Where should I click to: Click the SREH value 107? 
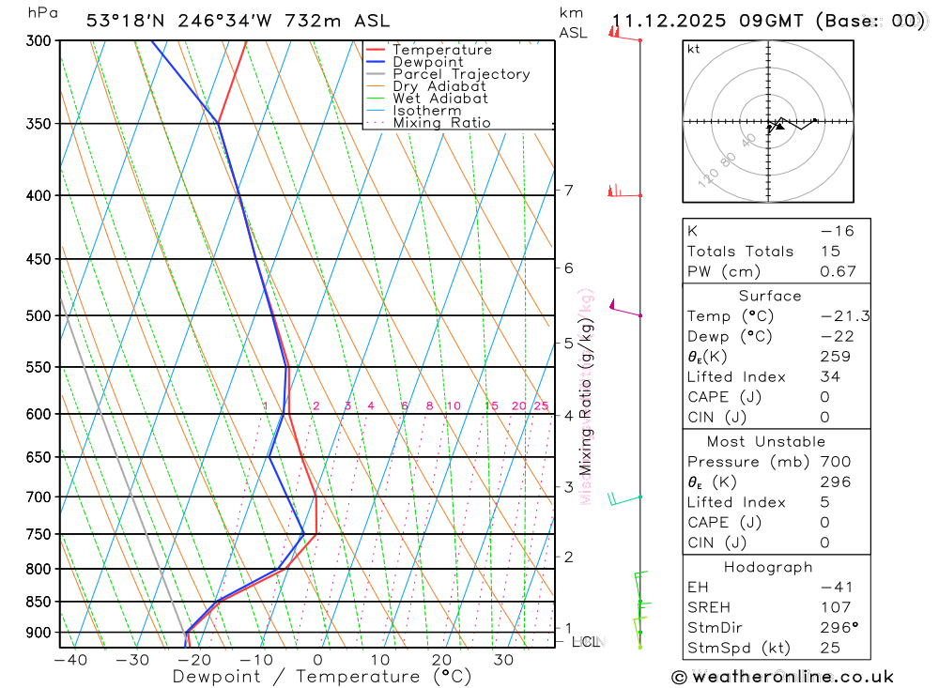click(x=836, y=607)
